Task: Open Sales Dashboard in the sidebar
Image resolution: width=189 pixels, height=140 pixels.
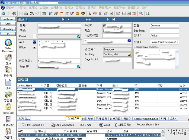Action: coord(8,46)
